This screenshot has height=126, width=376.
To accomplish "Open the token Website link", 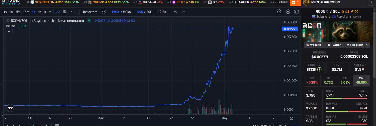I will pos(314,45).
